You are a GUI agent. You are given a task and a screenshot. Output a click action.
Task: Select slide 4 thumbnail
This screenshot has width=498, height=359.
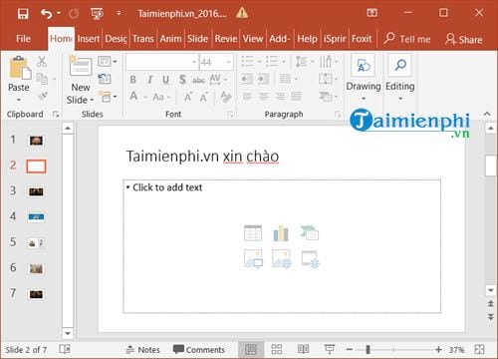(36, 217)
